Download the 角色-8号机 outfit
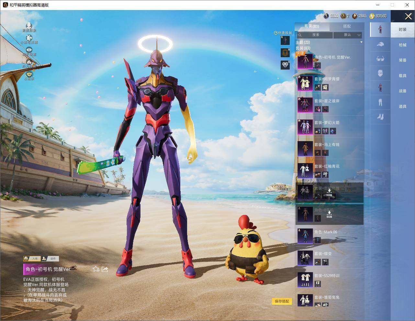The width and height of the screenshot is (415, 321). coord(329,214)
